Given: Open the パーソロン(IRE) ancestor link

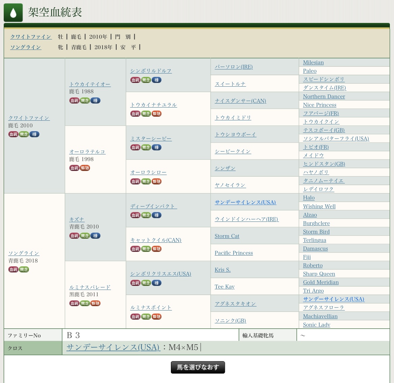Looking at the screenshot, I should coord(234,67).
